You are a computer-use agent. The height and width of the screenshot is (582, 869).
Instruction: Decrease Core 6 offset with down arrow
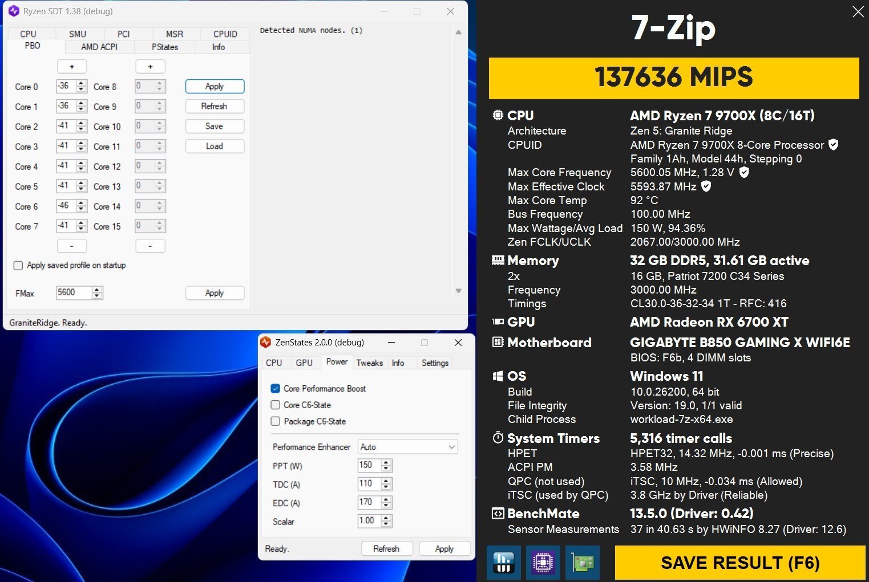82,209
